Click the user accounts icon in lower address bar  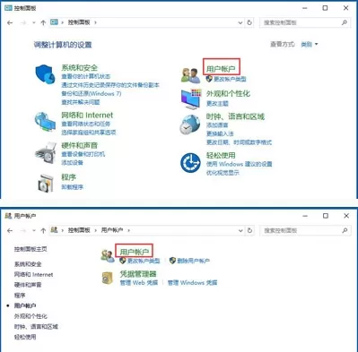pyautogui.click(x=54, y=230)
